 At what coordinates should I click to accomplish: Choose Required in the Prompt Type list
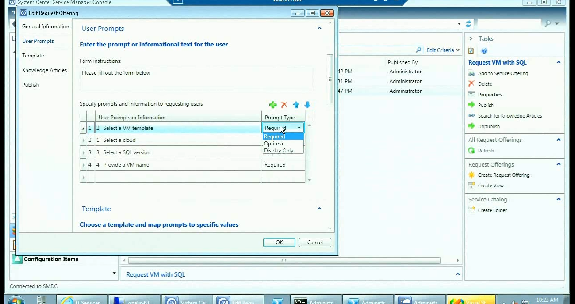pos(283,137)
